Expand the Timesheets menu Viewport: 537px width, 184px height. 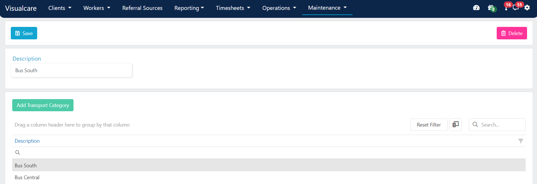point(233,8)
